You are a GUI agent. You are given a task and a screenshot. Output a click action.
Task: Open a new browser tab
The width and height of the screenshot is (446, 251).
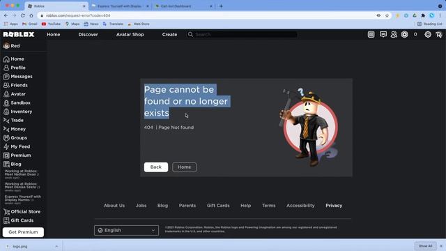(221, 6)
